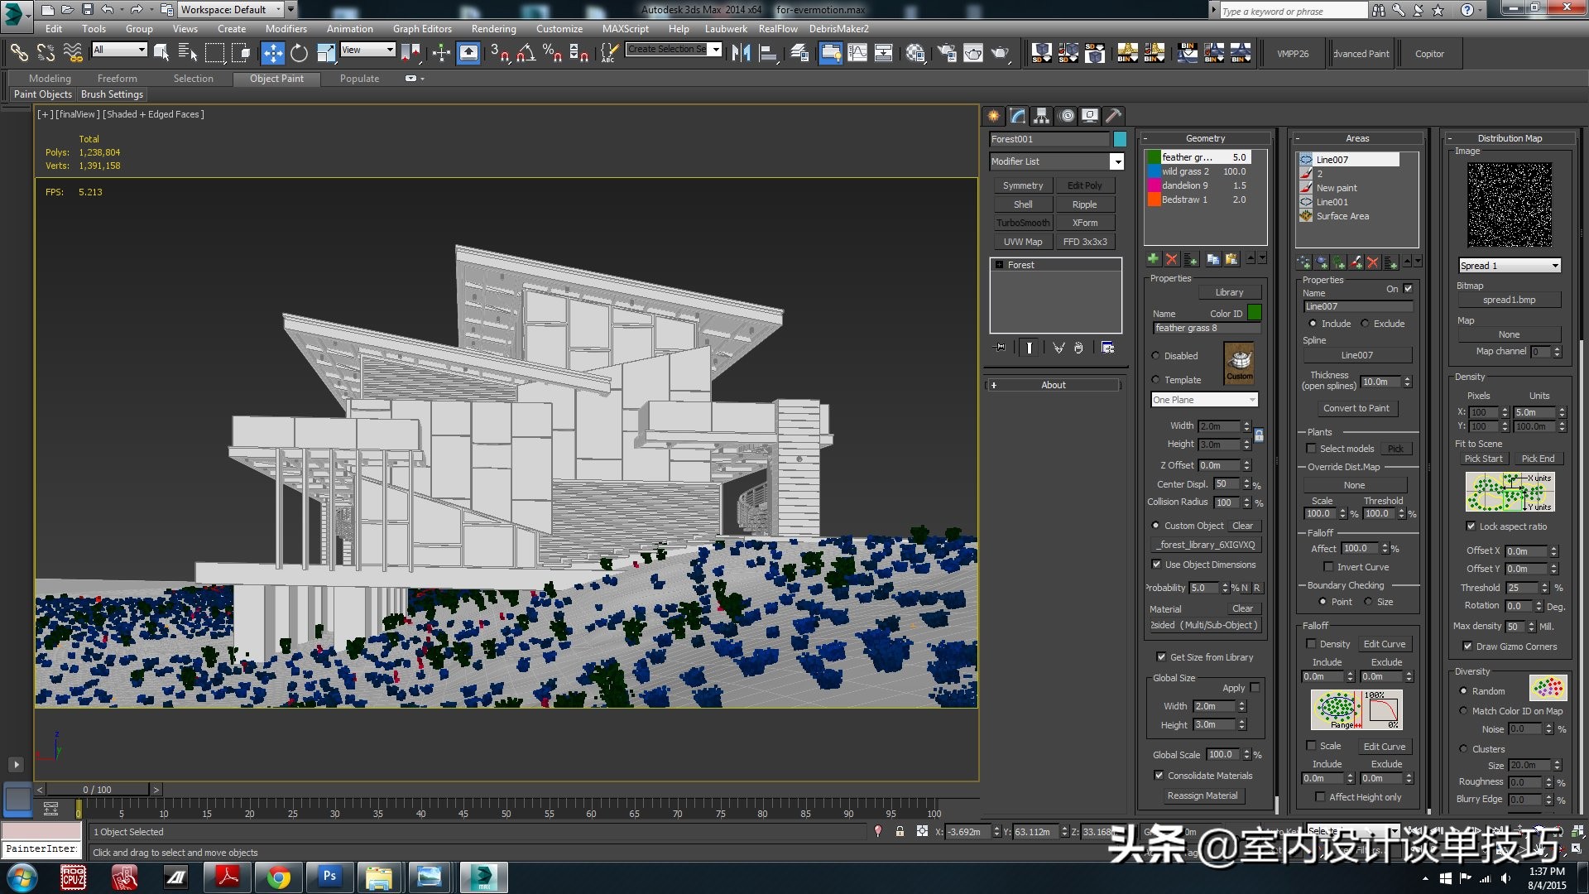Open the Modifier List dropdown
1589x894 pixels.
pos(1116,161)
